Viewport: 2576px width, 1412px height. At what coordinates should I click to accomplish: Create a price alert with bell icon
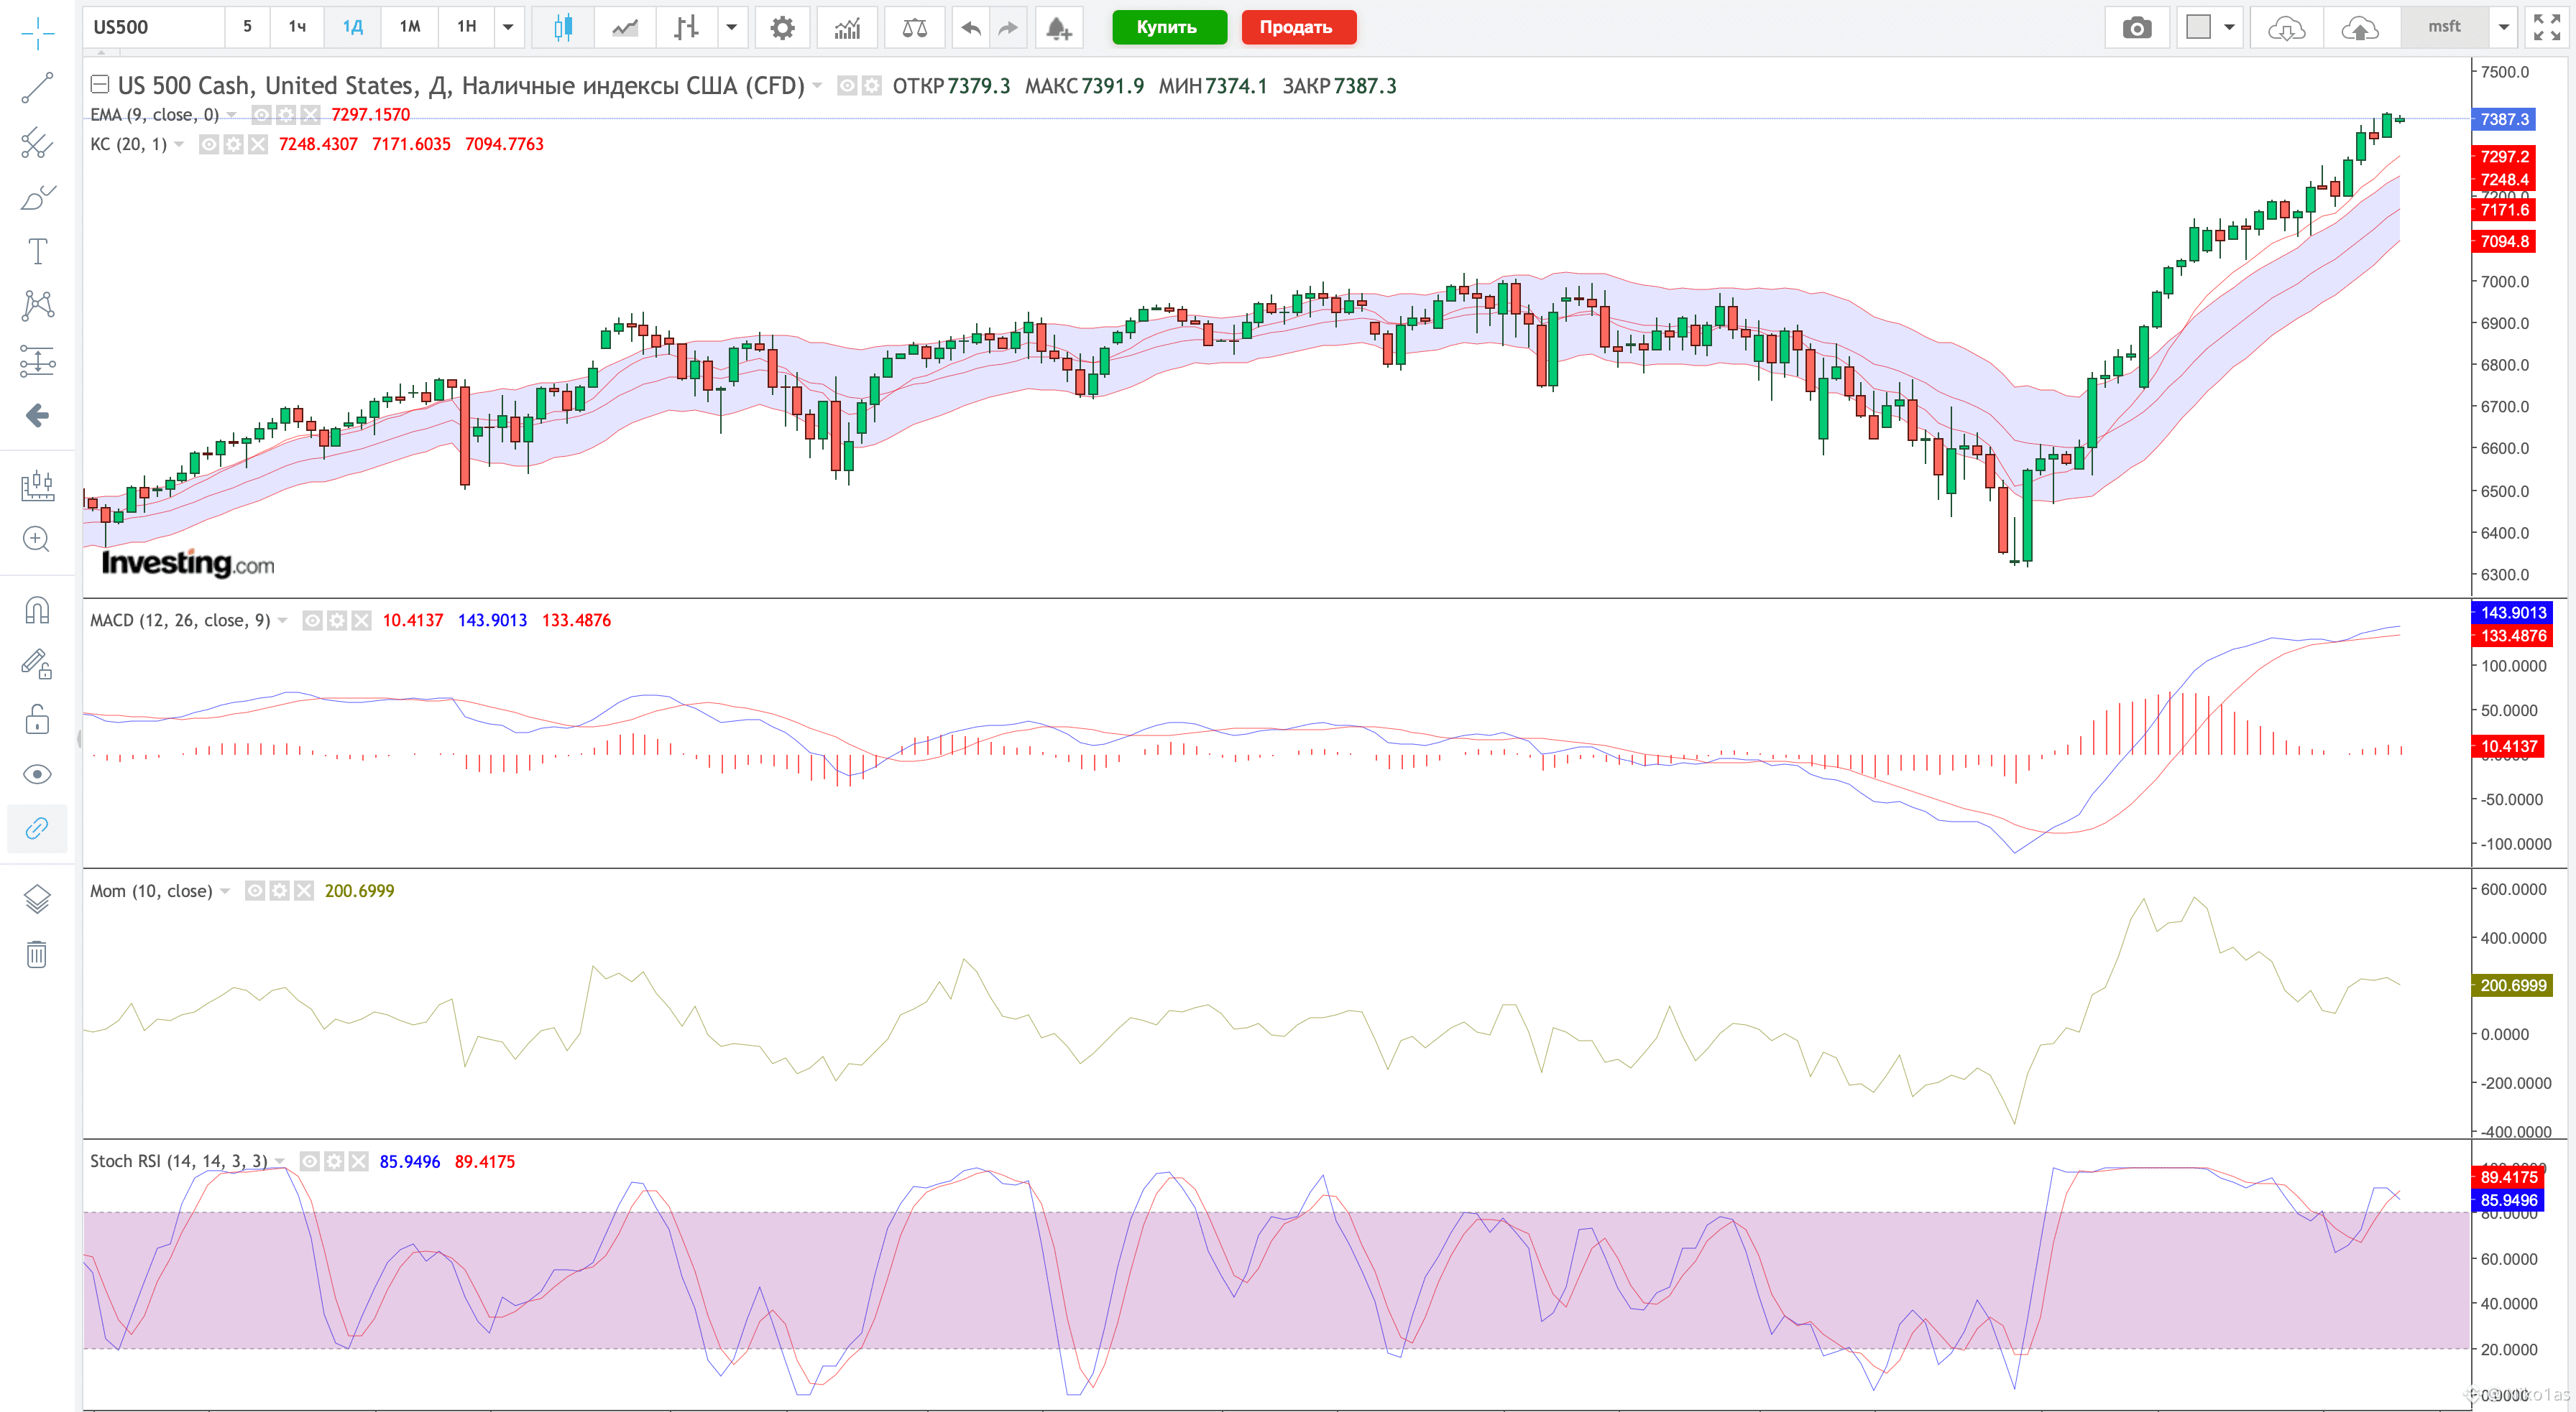1059,28
